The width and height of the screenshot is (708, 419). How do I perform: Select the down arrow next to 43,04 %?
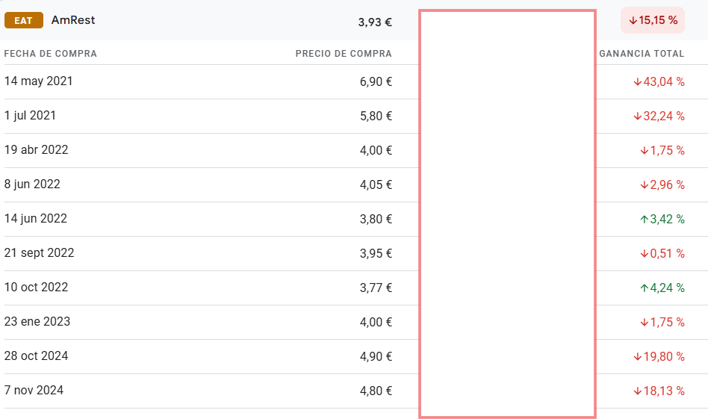pos(638,81)
